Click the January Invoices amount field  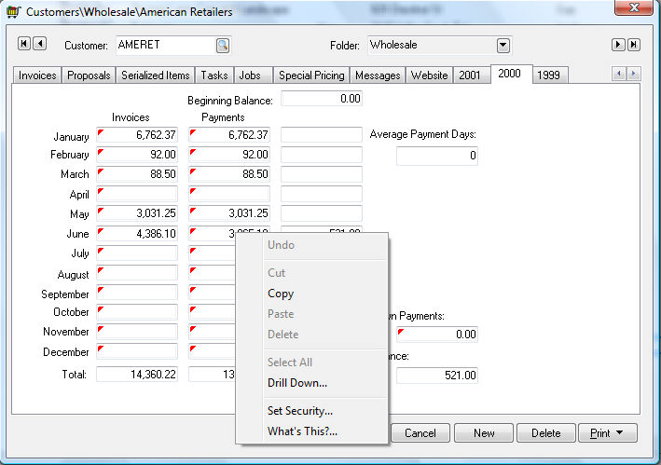click(x=137, y=135)
